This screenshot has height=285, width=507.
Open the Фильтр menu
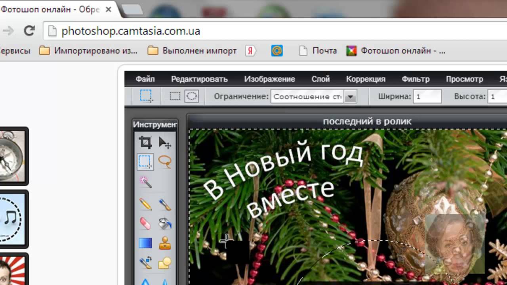[x=416, y=79]
